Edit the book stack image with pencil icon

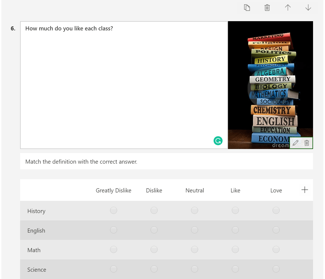point(296,143)
